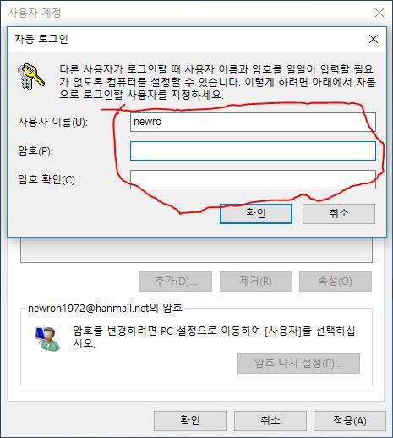Click the 암호 다시 설정(P)... button

point(298,364)
